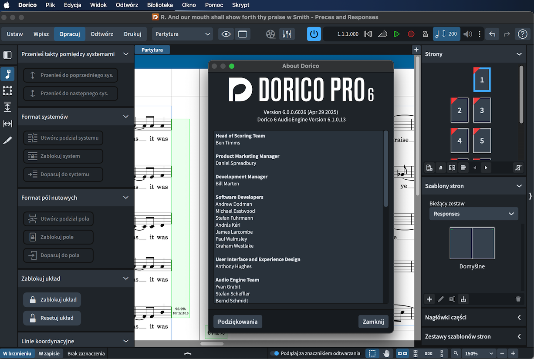Image resolution: width=534 pixels, height=359 pixels.
Task: Select Graphic Editing note icon in toolbox
Action: 7,74
